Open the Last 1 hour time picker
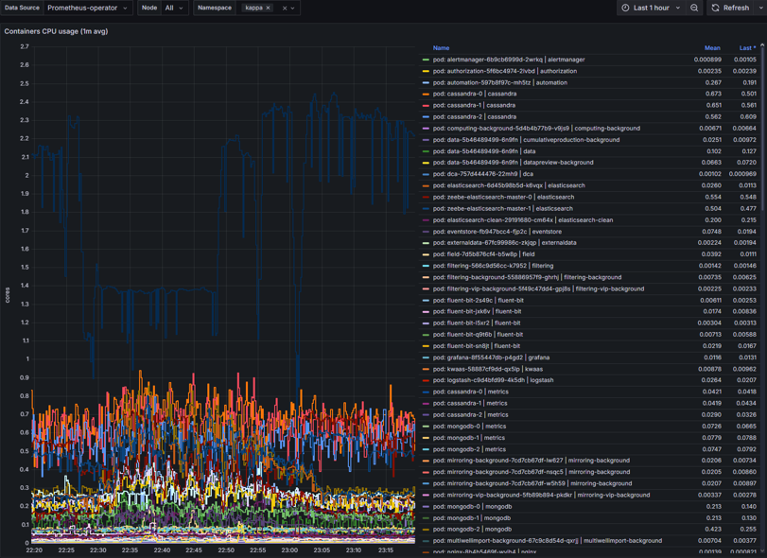 click(651, 8)
